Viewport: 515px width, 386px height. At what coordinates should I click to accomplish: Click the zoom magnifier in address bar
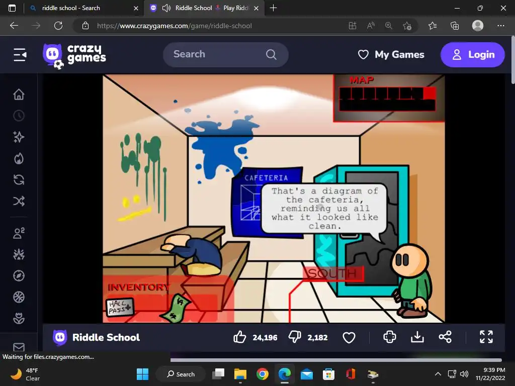click(x=389, y=26)
